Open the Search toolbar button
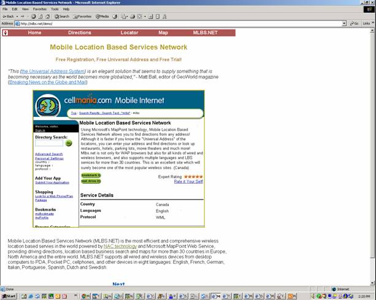The width and height of the screenshot is (376, 300). point(61,17)
